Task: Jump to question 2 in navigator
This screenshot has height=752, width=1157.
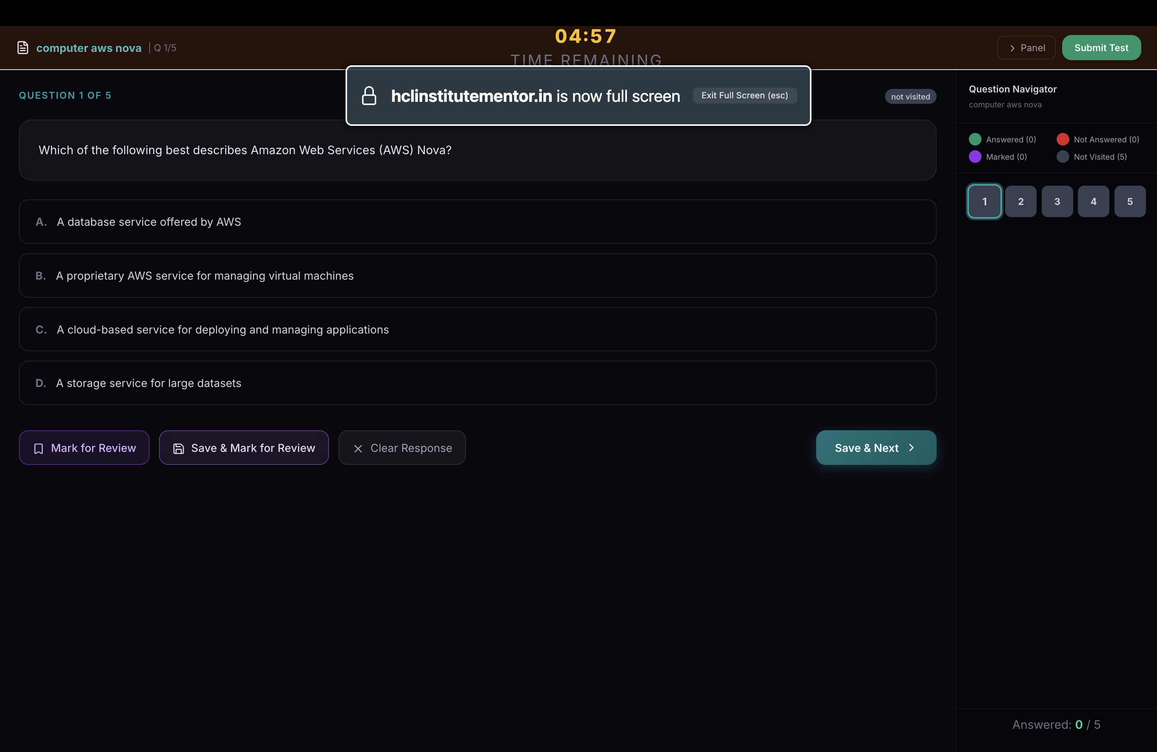Action: tap(1020, 201)
